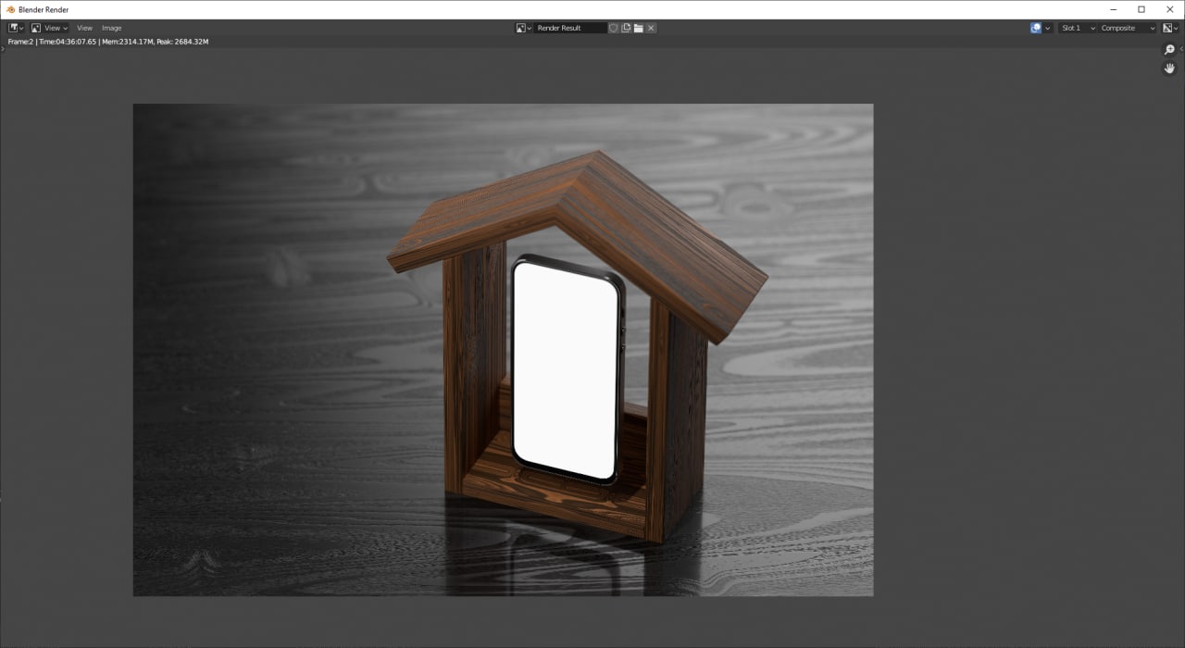Open image file with folder icon
The width and height of the screenshot is (1185, 648).
(638, 28)
